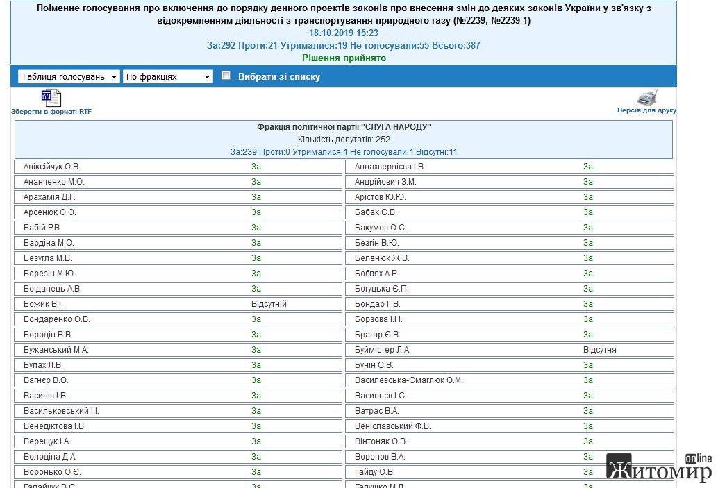Click the Word document RTF save icon
The image size is (718, 488).
click(51, 97)
